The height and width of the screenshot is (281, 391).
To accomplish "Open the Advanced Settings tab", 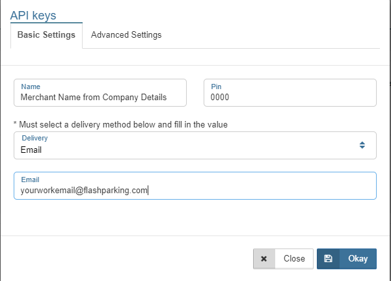I will (126, 35).
